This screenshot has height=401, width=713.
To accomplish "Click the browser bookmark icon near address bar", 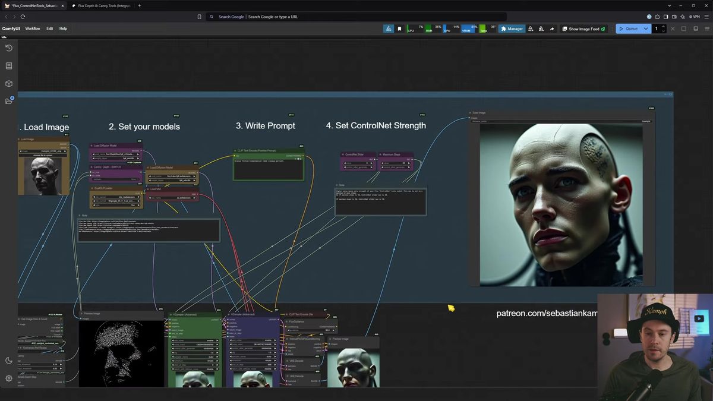I will [200, 17].
